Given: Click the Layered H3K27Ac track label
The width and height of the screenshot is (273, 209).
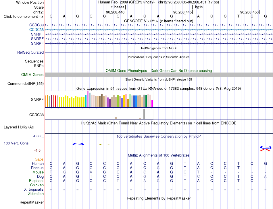Looking at the screenshot, I should coord(19,127).
